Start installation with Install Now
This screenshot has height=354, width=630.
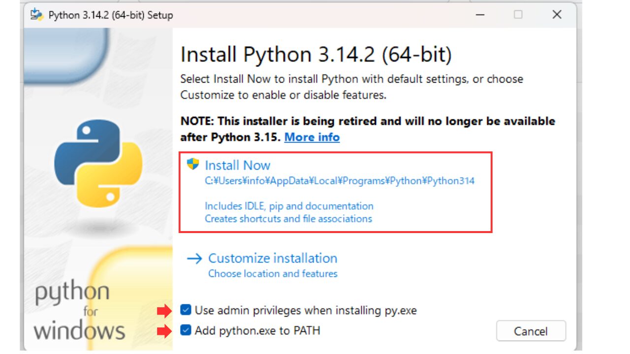click(238, 165)
